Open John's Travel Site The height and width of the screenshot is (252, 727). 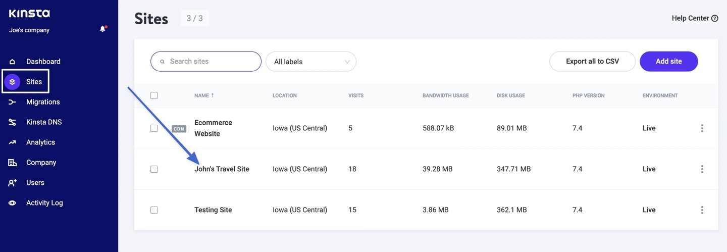coord(222,169)
